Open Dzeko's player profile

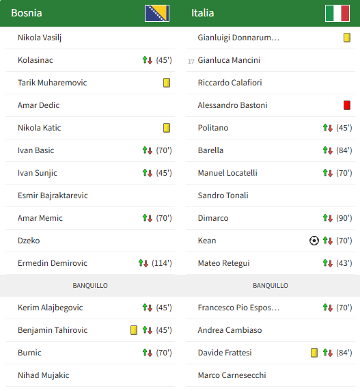point(29,241)
